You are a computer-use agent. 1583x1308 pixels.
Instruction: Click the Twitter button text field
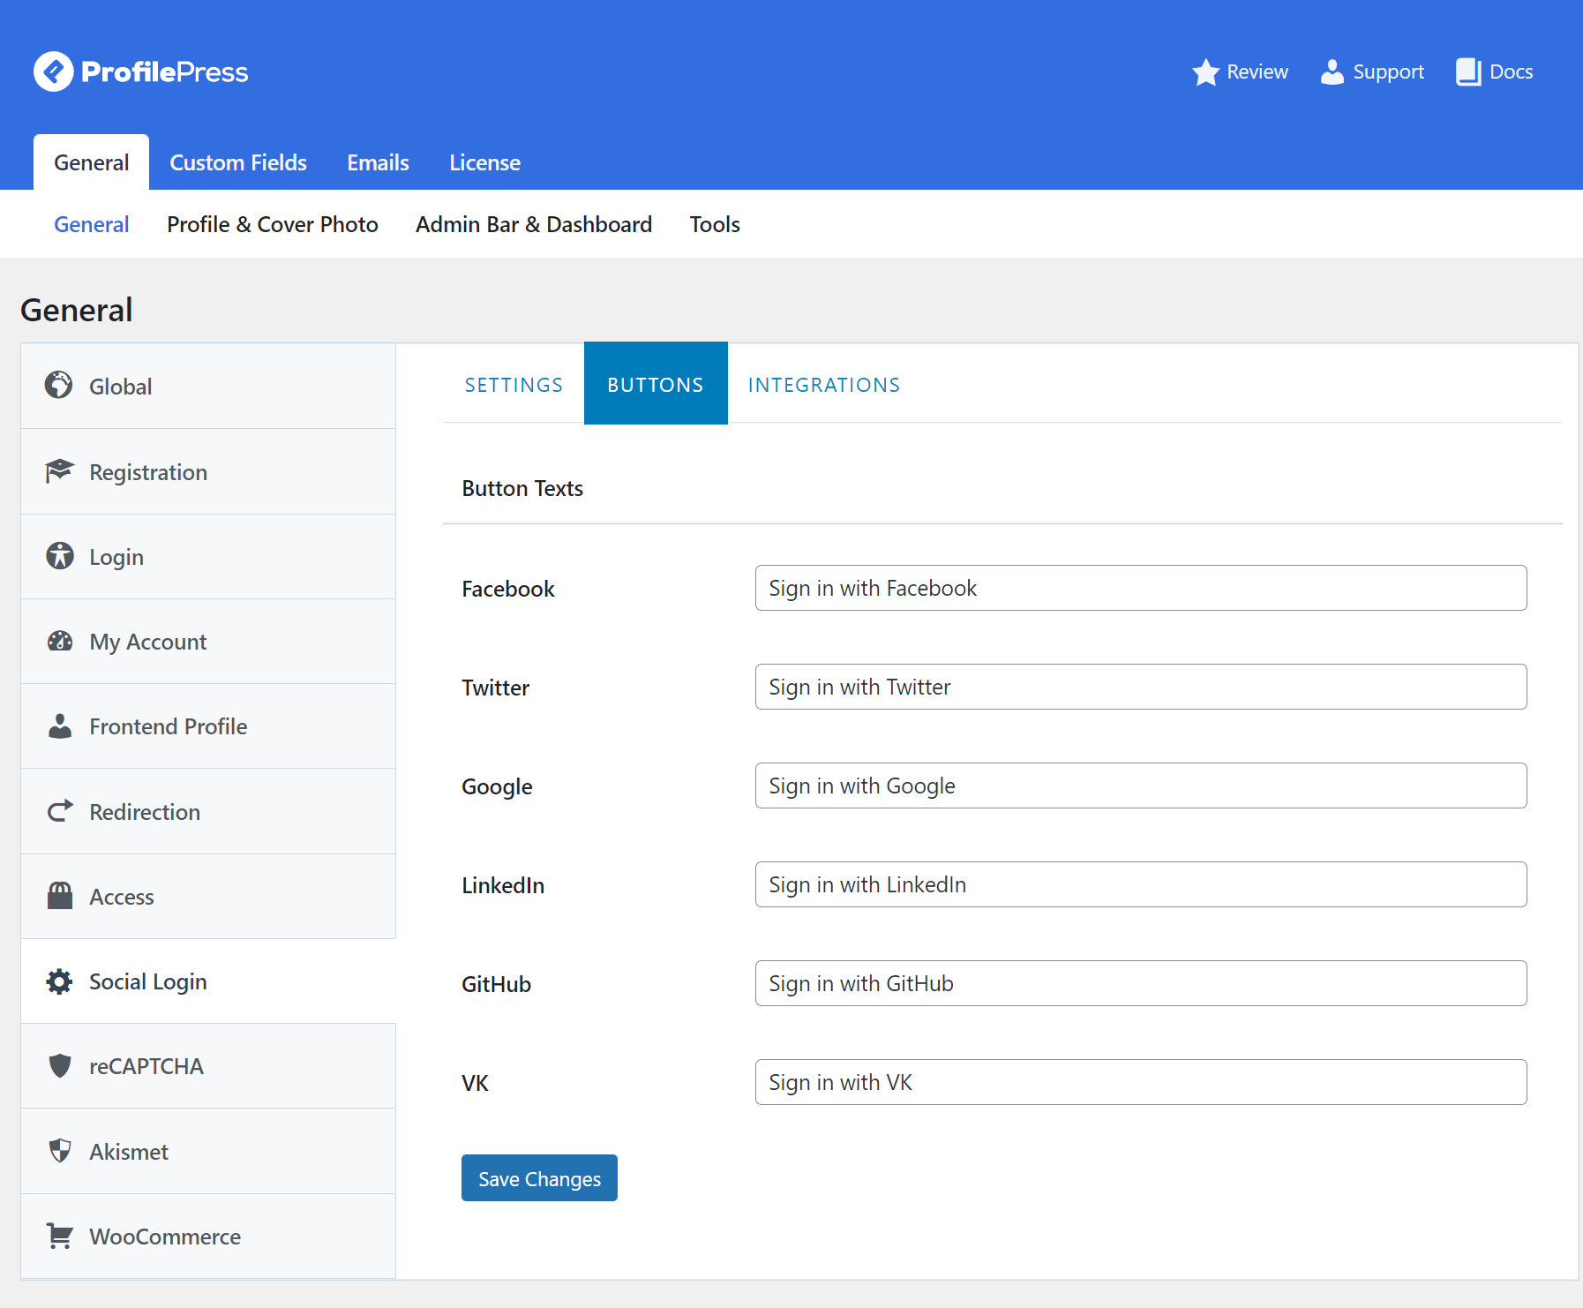pyautogui.click(x=1141, y=687)
